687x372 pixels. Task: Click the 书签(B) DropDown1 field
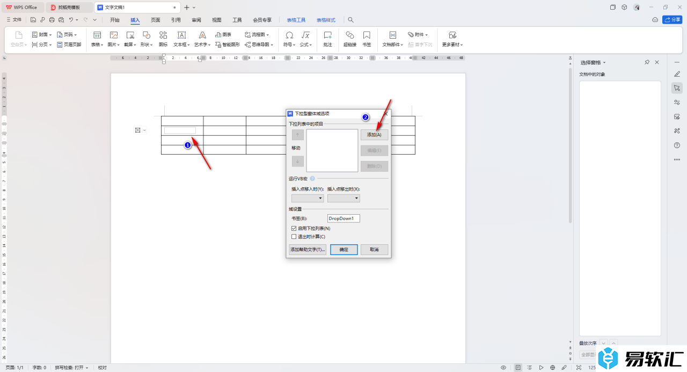[343, 218]
